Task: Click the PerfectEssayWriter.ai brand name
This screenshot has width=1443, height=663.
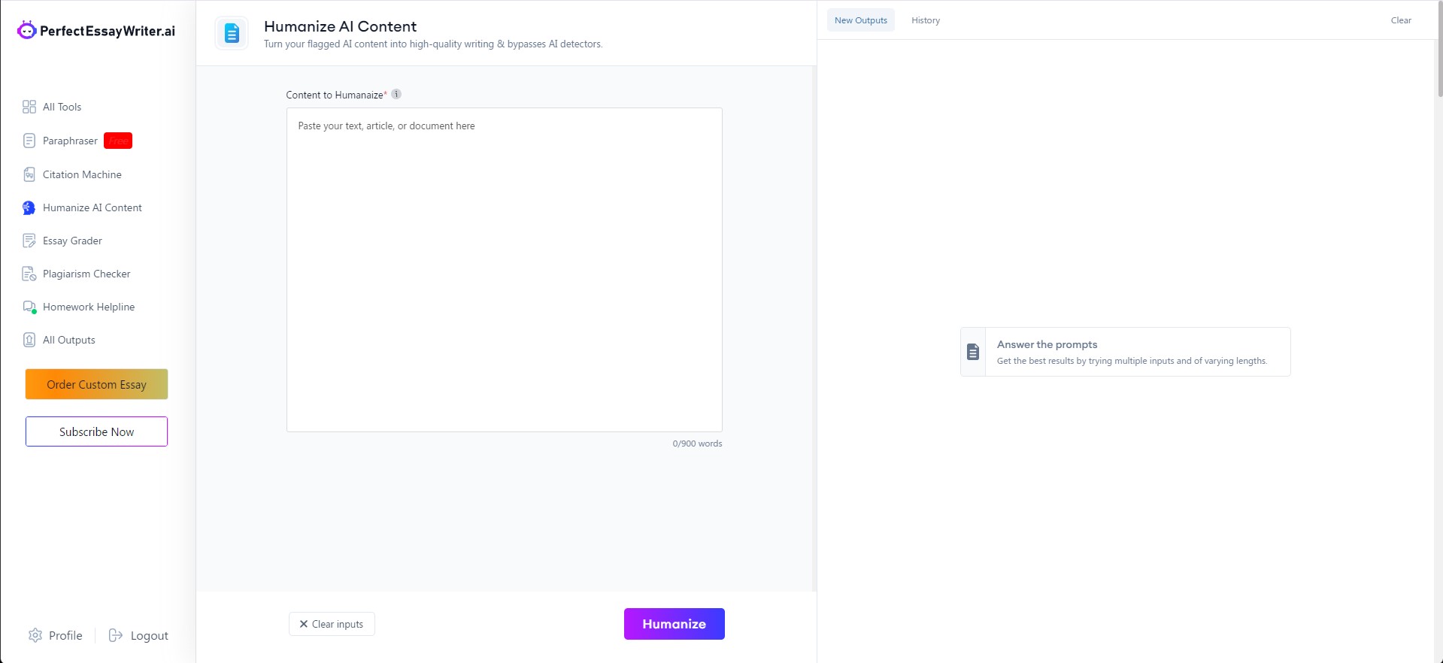Action: pyautogui.click(x=108, y=31)
